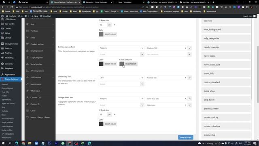Click the browser address bar URL
The width and height of the screenshot is (259, 146).
click(64, 7)
